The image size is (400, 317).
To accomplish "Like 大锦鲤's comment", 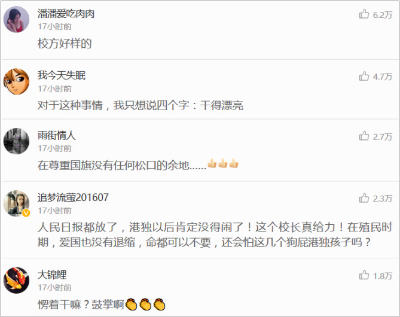I will (x=364, y=275).
